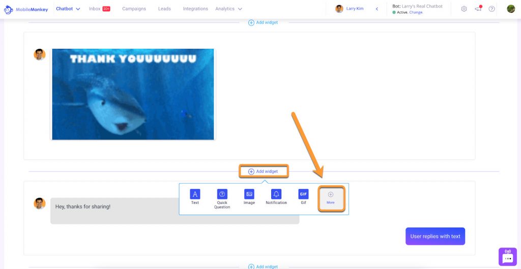521x269 pixels.
Task: Pick the Gif widget icon
Action: [x=303, y=194]
